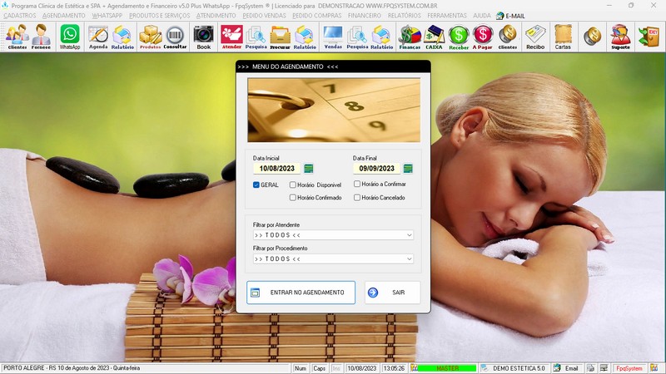Open the Recibo receipt icon
The image size is (666, 374).
pyautogui.click(x=535, y=37)
